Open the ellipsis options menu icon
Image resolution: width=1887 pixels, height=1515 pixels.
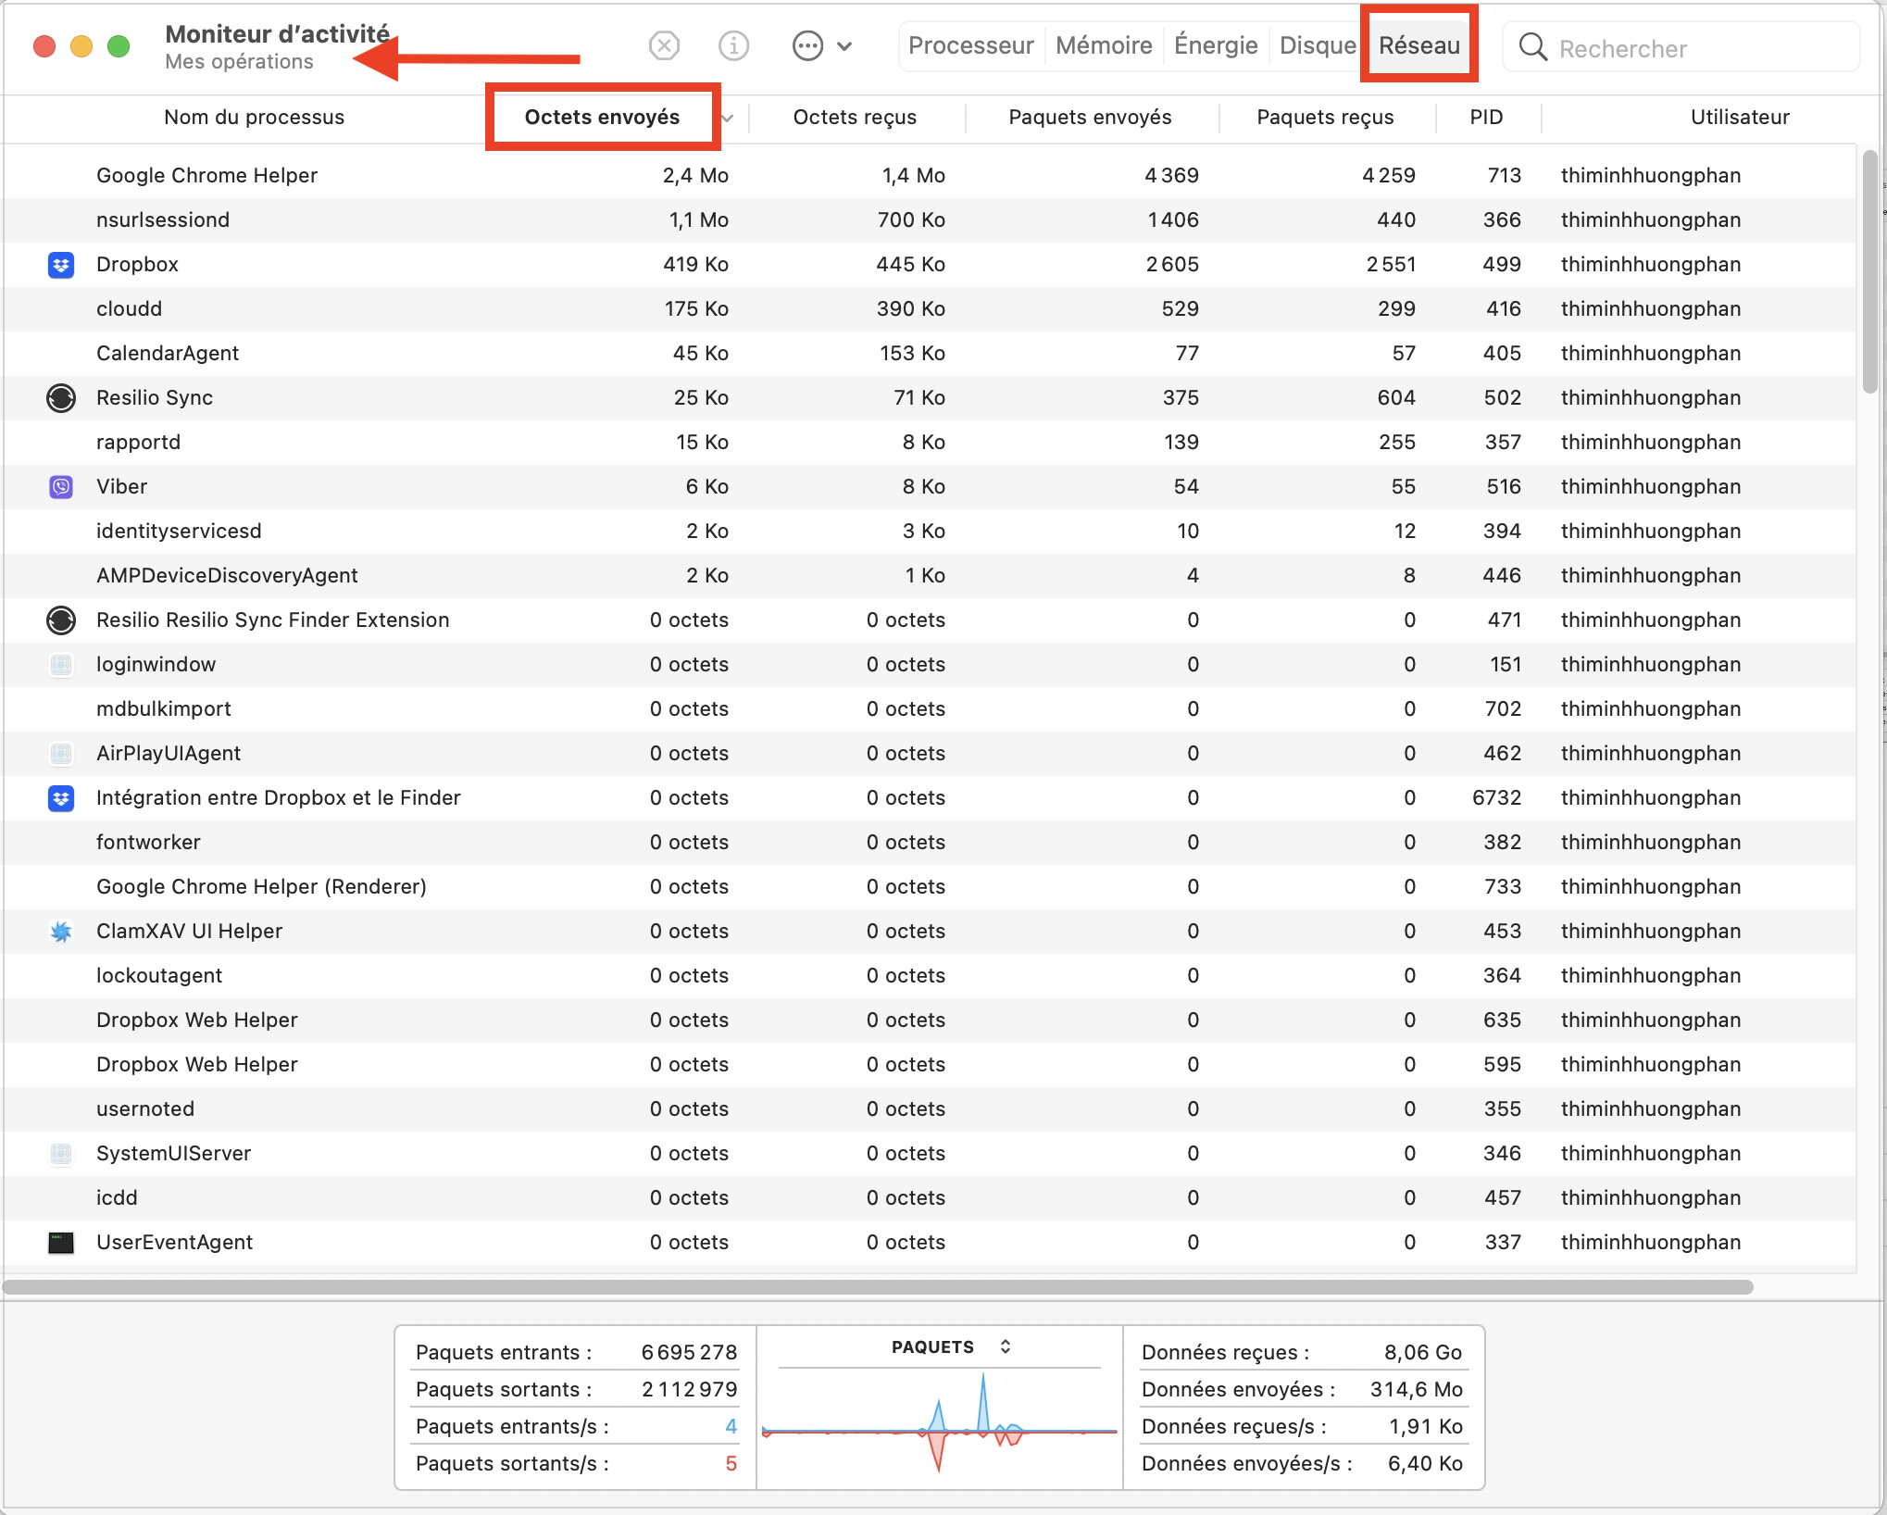coord(807,45)
